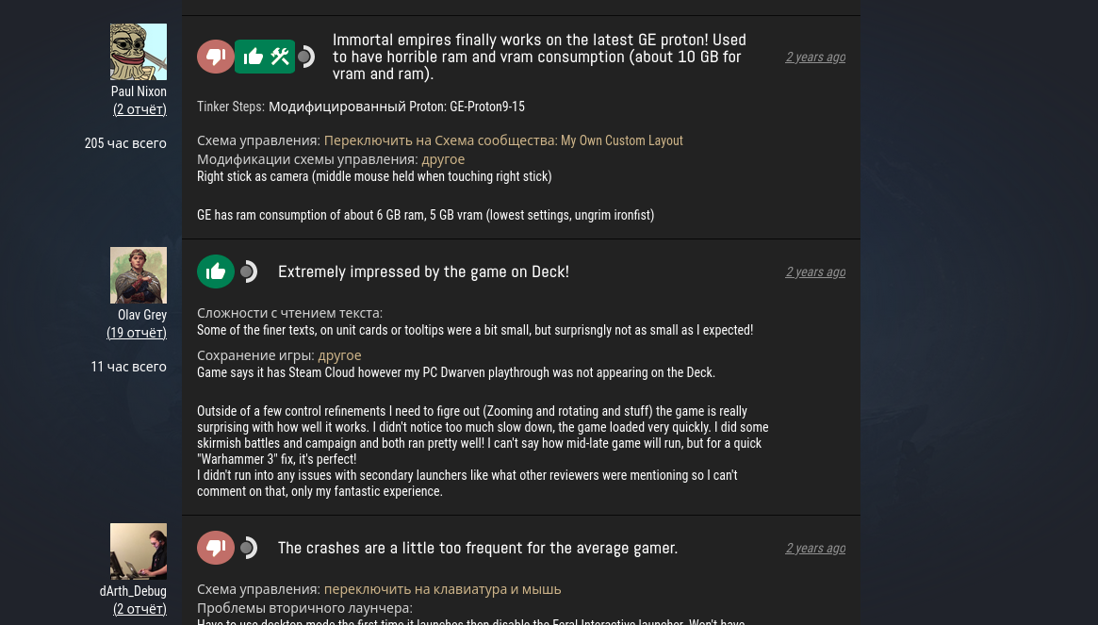
Task: Click the dial icon next to Olav Grey's thumbs-up
Action: tap(249, 271)
